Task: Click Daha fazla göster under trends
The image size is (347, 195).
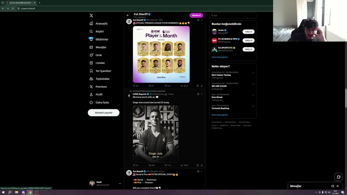Action: point(220,115)
